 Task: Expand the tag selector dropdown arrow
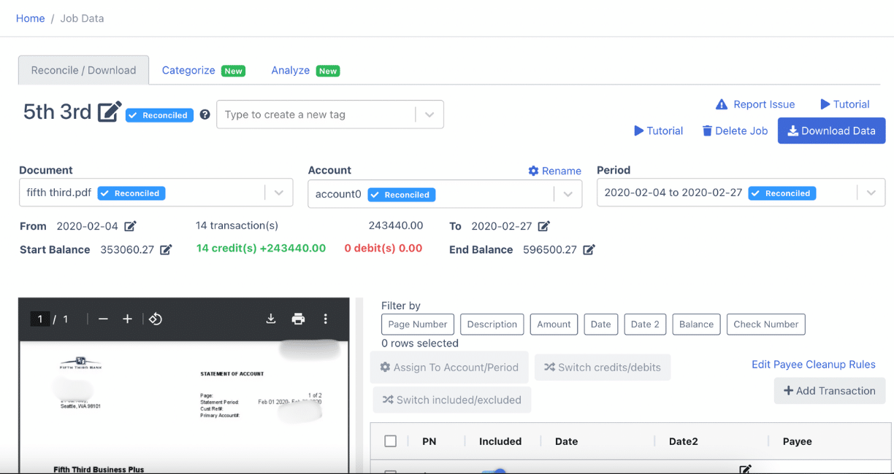tap(429, 114)
